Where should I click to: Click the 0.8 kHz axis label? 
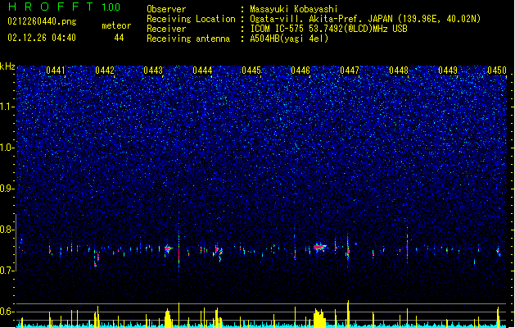(x=7, y=230)
